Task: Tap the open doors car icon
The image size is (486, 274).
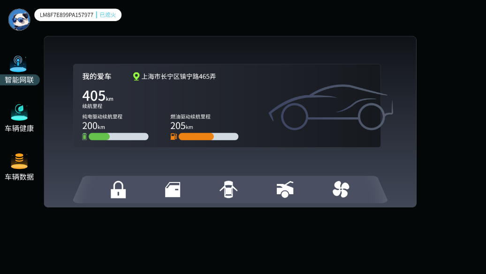Action: click(x=228, y=190)
